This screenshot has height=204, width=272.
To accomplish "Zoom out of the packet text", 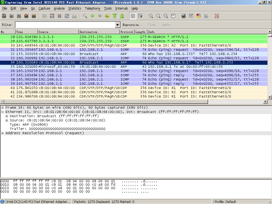I will [158, 16].
